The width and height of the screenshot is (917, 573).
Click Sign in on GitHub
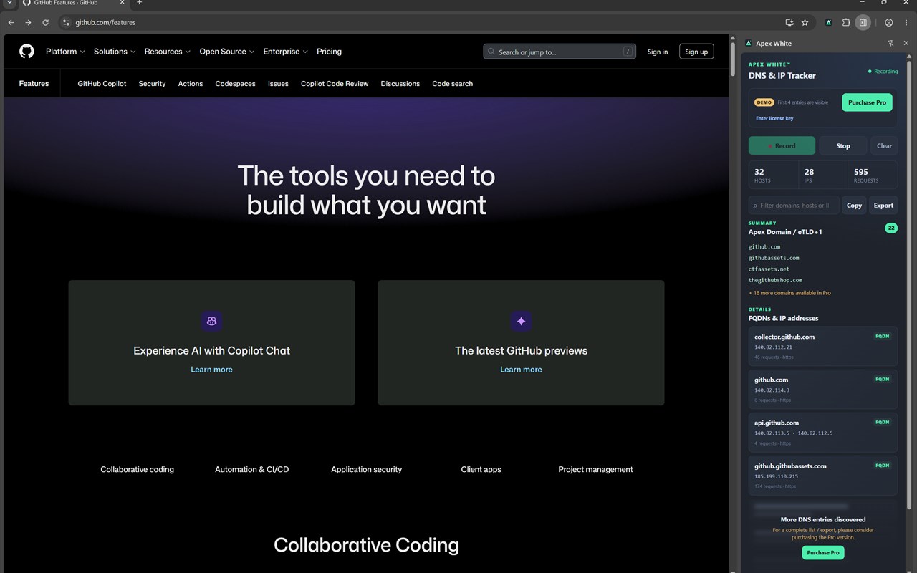(658, 52)
